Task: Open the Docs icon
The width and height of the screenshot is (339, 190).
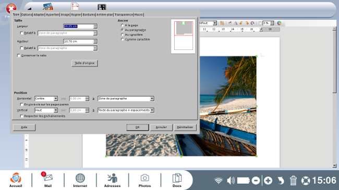Action: tap(177, 180)
